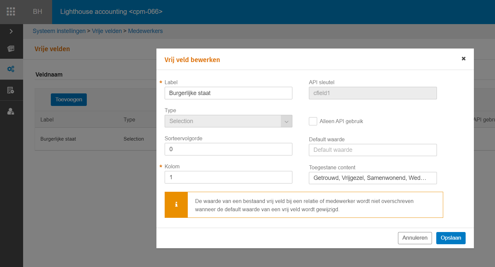
Task: Open Vrije velden breadcrumb link
Action: pyautogui.click(x=107, y=31)
